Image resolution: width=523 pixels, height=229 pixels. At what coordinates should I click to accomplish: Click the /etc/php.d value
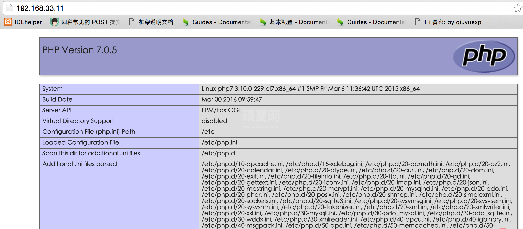point(218,153)
